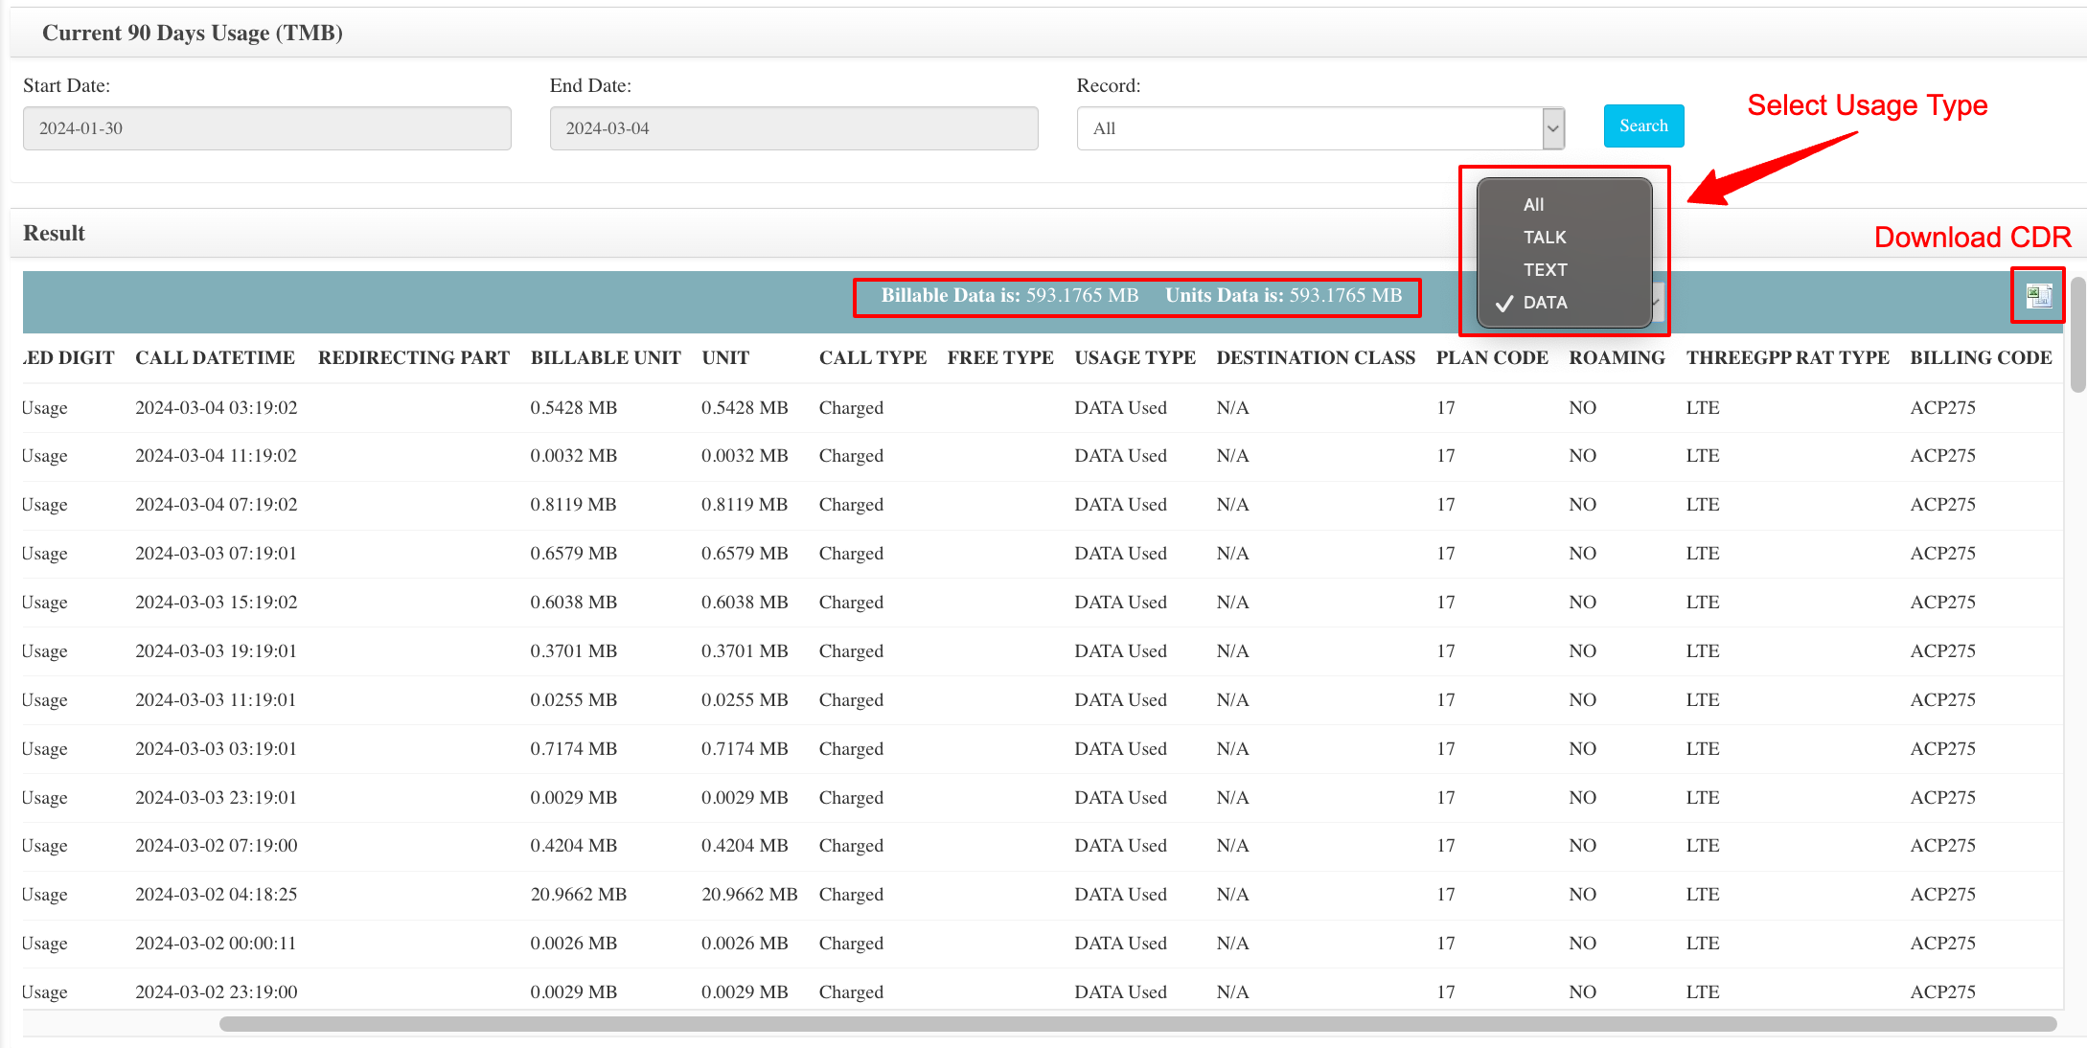Click the Current 90 Days Usage (TMB) title
Image resolution: width=2087 pixels, height=1048 pixels.
(193, 33)
